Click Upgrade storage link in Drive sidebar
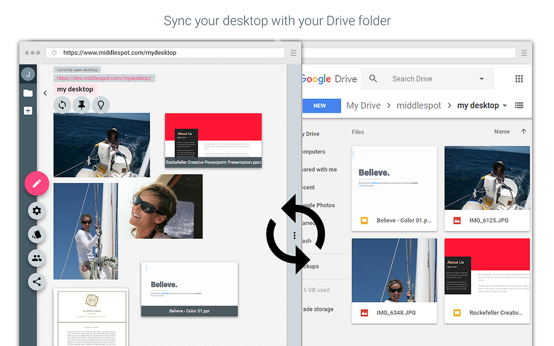554x346 pixels. coord(318,309)
